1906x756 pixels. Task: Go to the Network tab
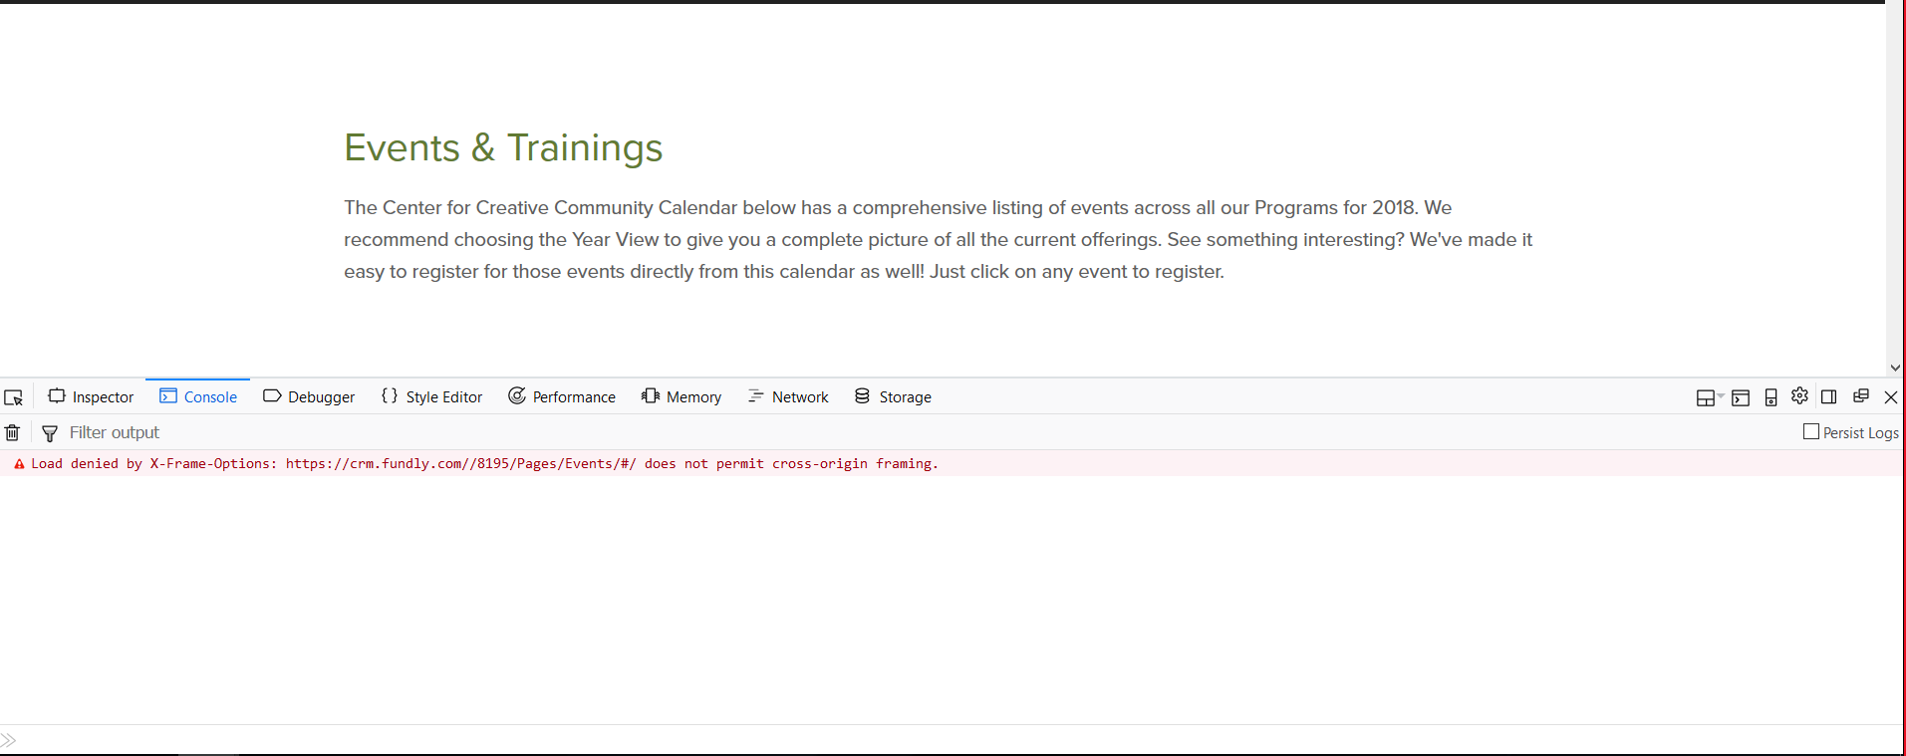[788, 396]
